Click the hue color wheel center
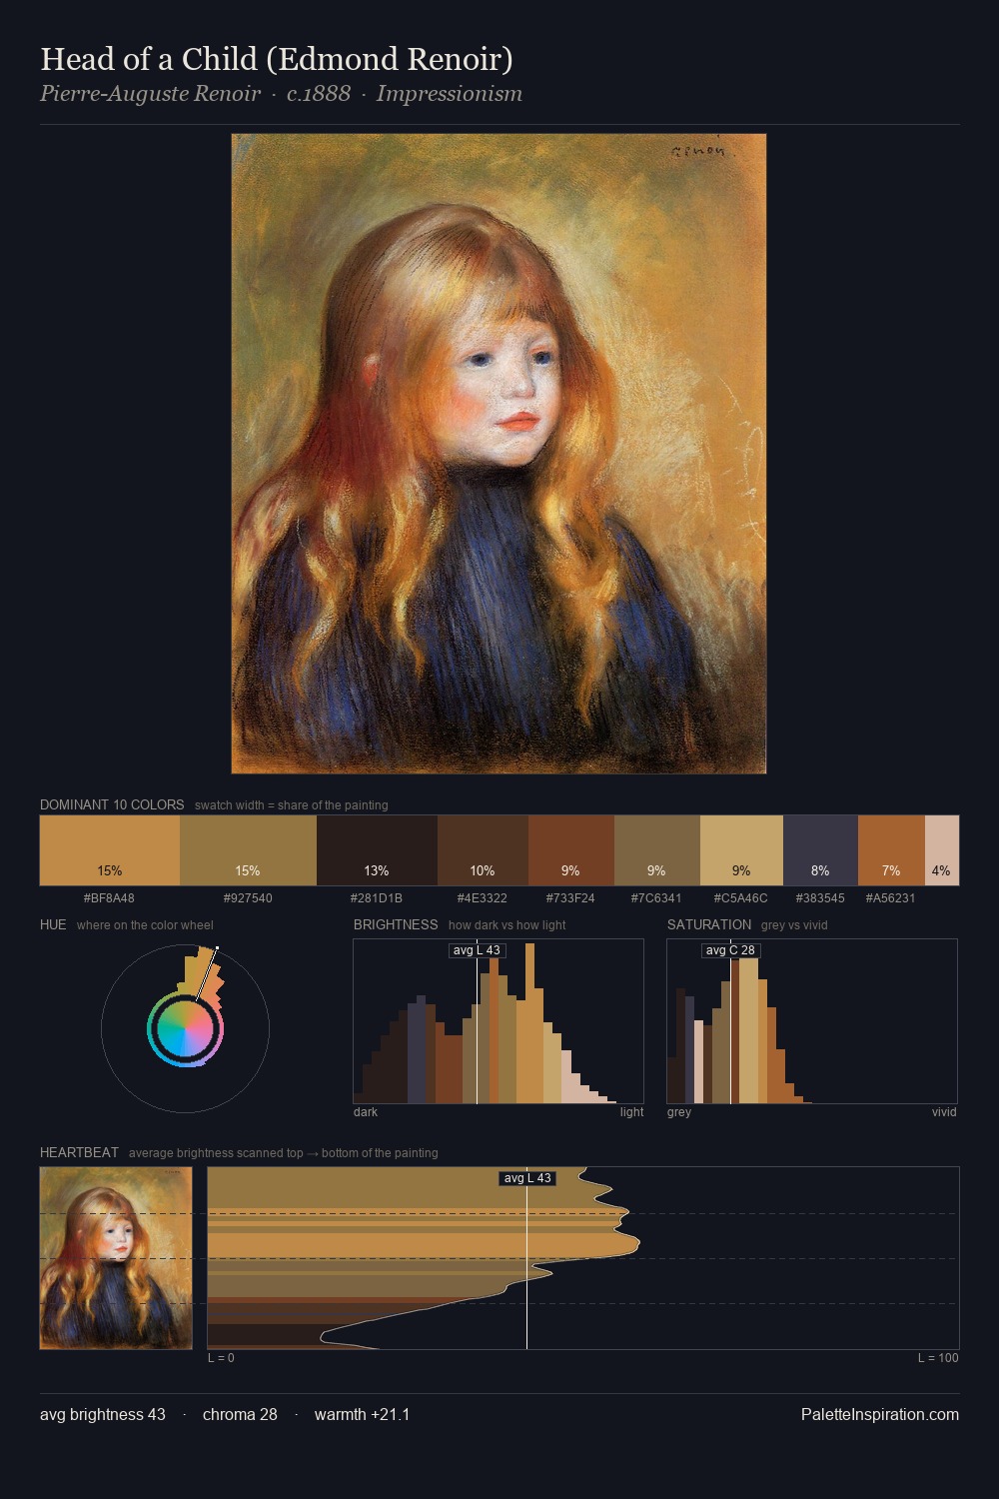Image resolution: width=999 pixels, height=1499 pixels. pyautogui.click(x=185, y=1028)
